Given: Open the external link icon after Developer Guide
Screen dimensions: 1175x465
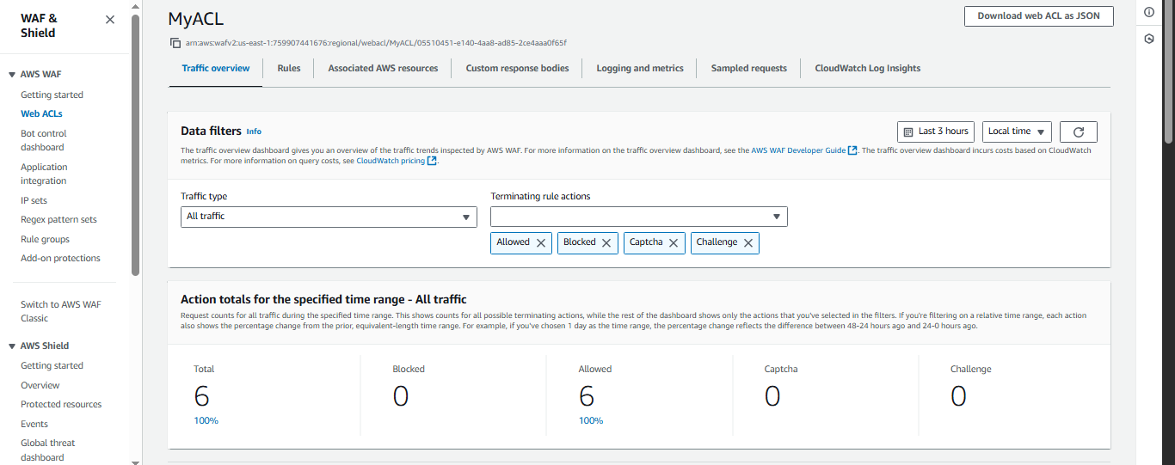Looking at the screenshot, I should point(852,150).
